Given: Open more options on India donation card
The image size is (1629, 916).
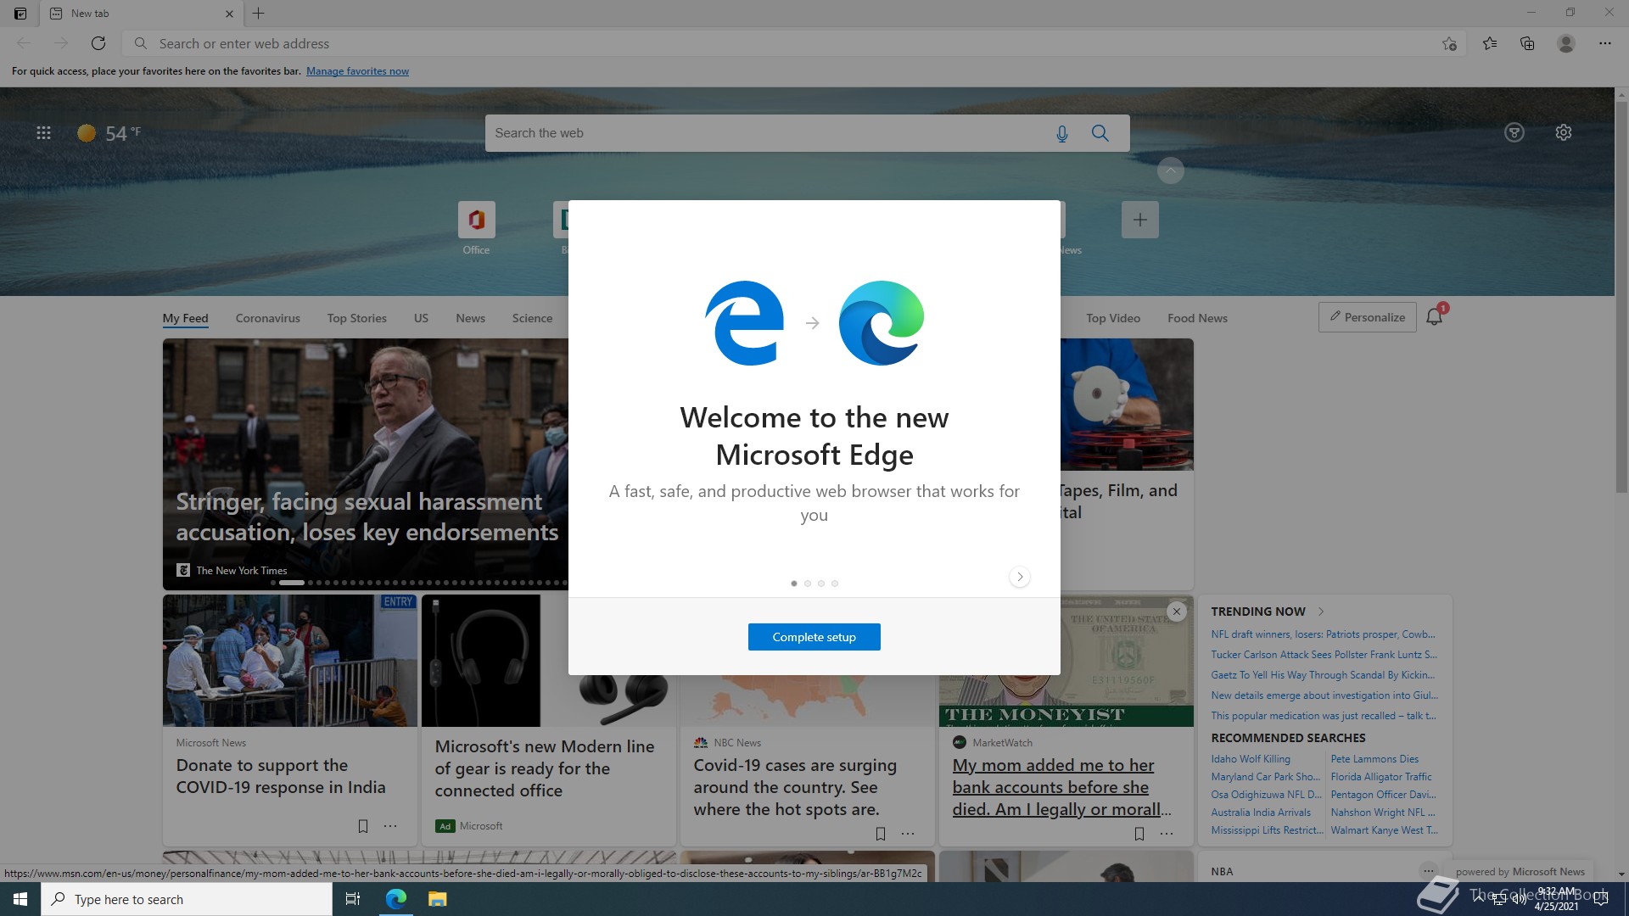Looking at the screenshot, I should tap(390, 826).
